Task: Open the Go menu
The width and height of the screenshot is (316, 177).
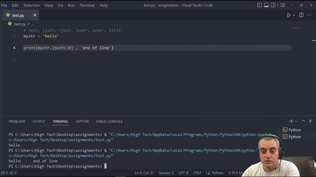Action: 60,5
